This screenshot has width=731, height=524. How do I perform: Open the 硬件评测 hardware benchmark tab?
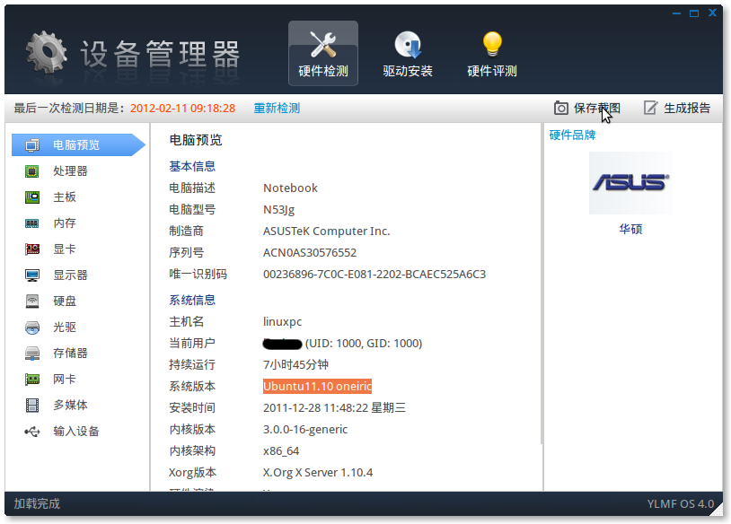pyautogui.click(x=492, y=53)
